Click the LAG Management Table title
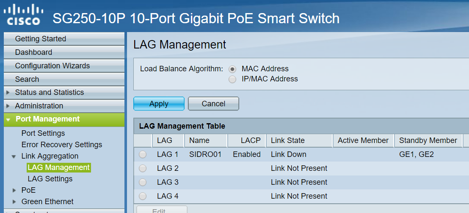Screen dimensions: 469x213 coord(182,126)
